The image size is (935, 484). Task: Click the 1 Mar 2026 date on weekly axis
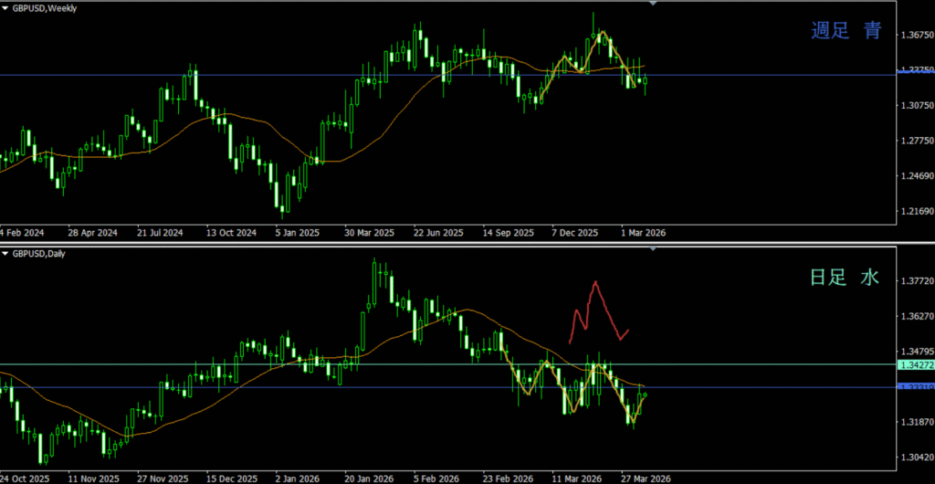644,233
